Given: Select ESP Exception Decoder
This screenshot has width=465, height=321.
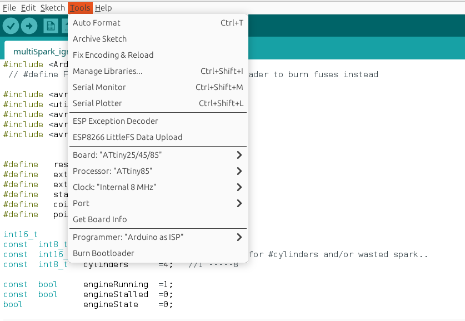Looking at the screenshot, I should click(116, 121).
